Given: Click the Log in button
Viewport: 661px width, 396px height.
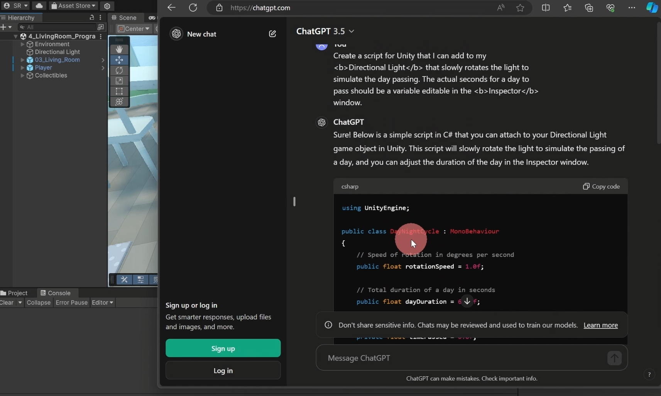Looking at the screenshot, I should [x=223, y=371].
